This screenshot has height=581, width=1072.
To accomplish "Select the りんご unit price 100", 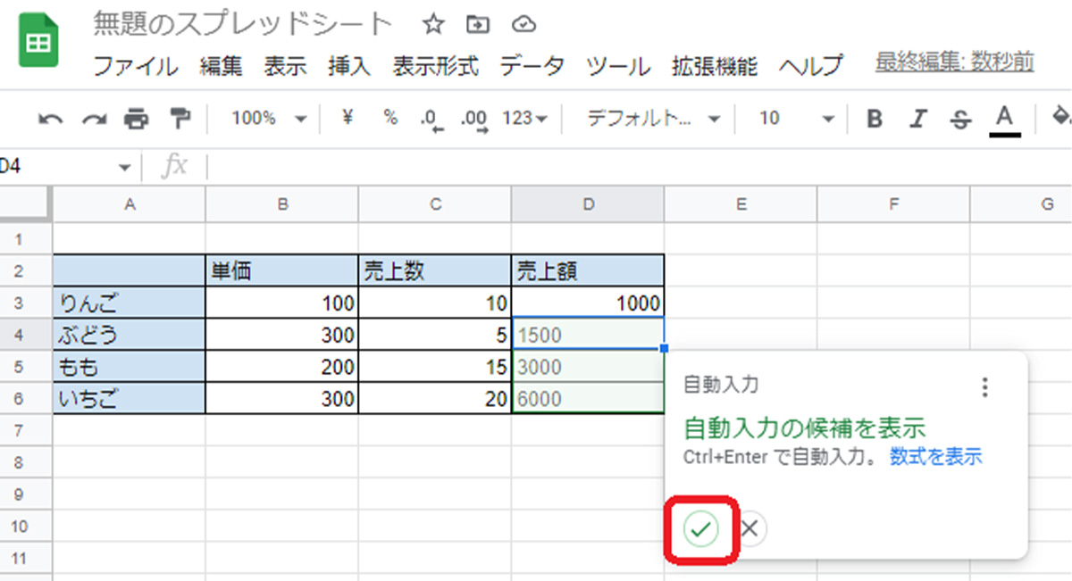I will point(282,303).
